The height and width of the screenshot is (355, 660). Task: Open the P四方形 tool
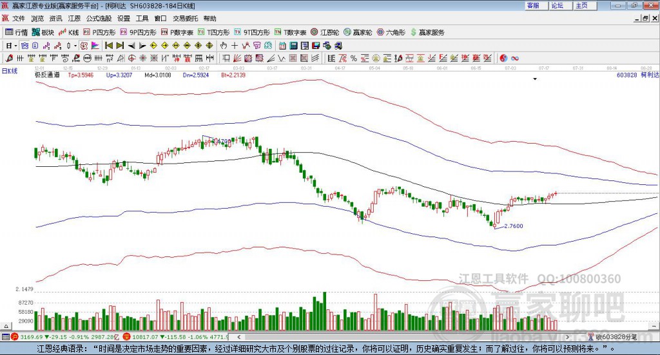click(x=99, y=32)
